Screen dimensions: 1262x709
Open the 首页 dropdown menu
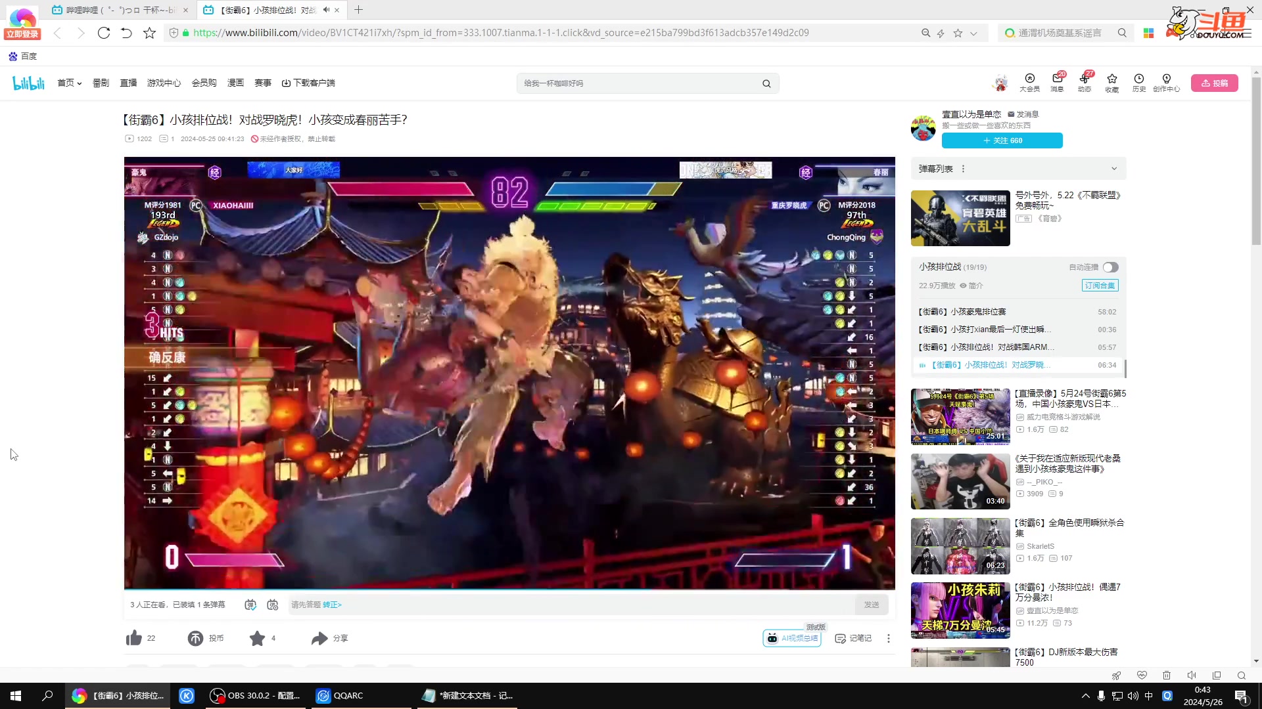[x=69, y=83]
